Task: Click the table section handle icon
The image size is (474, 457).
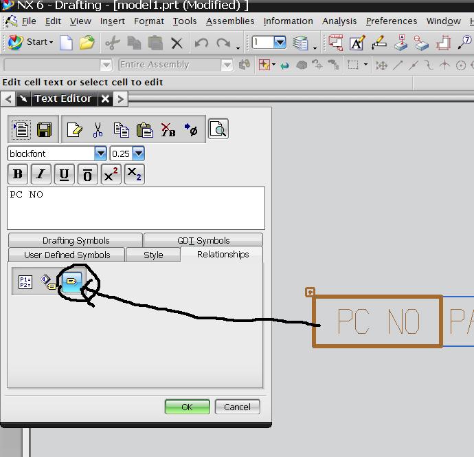Action: pyautogui.click(x=310, y=292)
